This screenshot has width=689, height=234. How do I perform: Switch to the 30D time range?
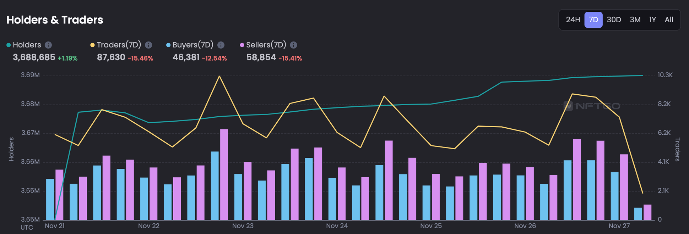tap(614, 20)
